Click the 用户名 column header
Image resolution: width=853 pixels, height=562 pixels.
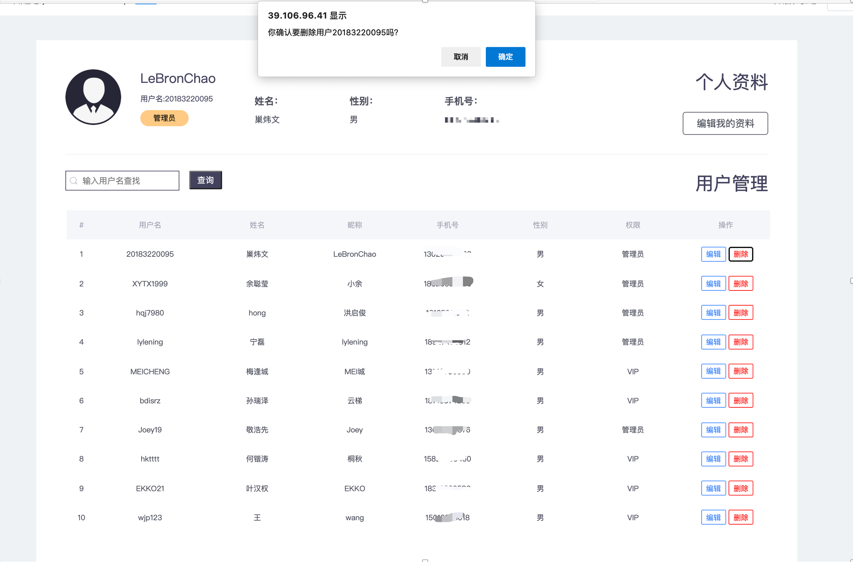150,225
